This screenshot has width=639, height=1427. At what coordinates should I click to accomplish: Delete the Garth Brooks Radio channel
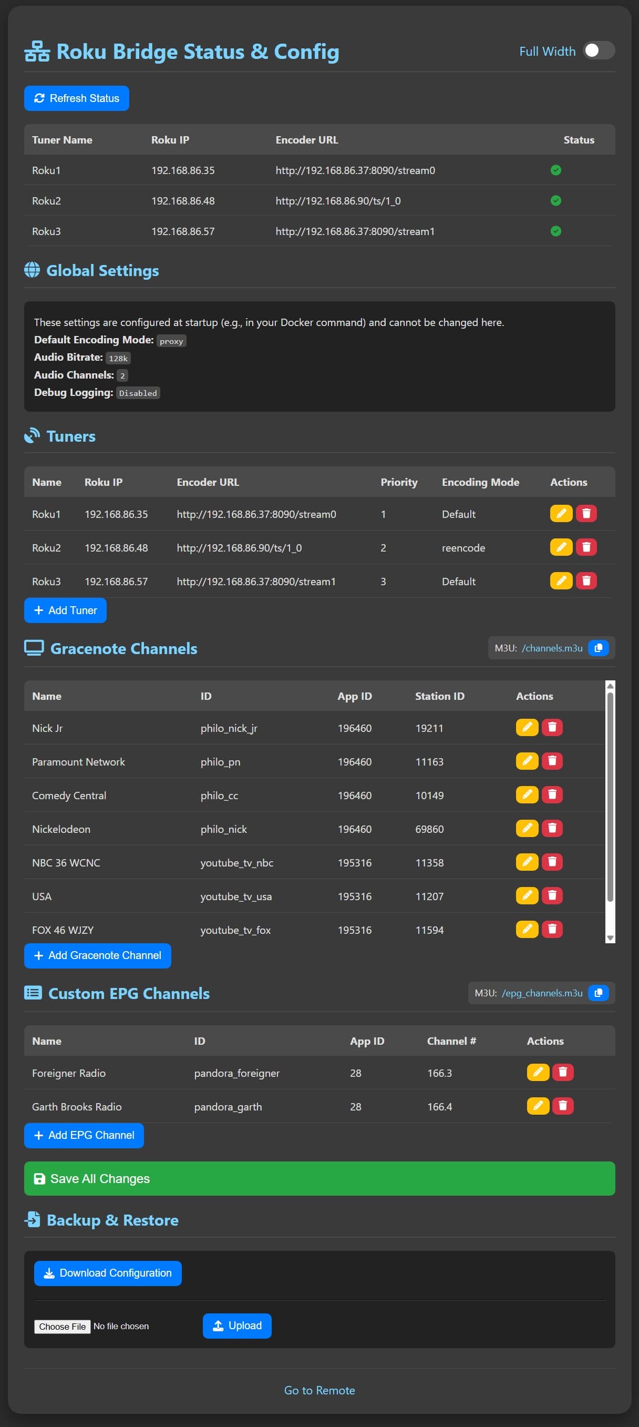click(563, 1106)
